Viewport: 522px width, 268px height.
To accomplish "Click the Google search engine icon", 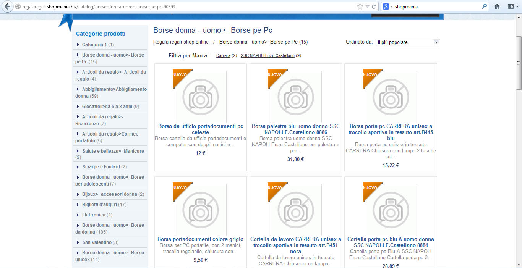I will (x=386, y=6).
